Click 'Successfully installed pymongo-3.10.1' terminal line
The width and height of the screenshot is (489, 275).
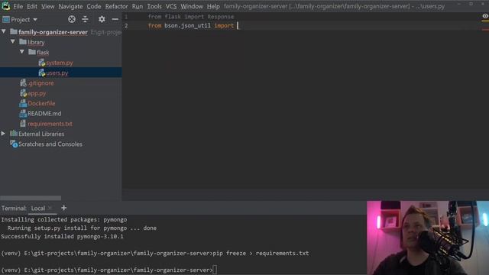(x=62, y=236)
